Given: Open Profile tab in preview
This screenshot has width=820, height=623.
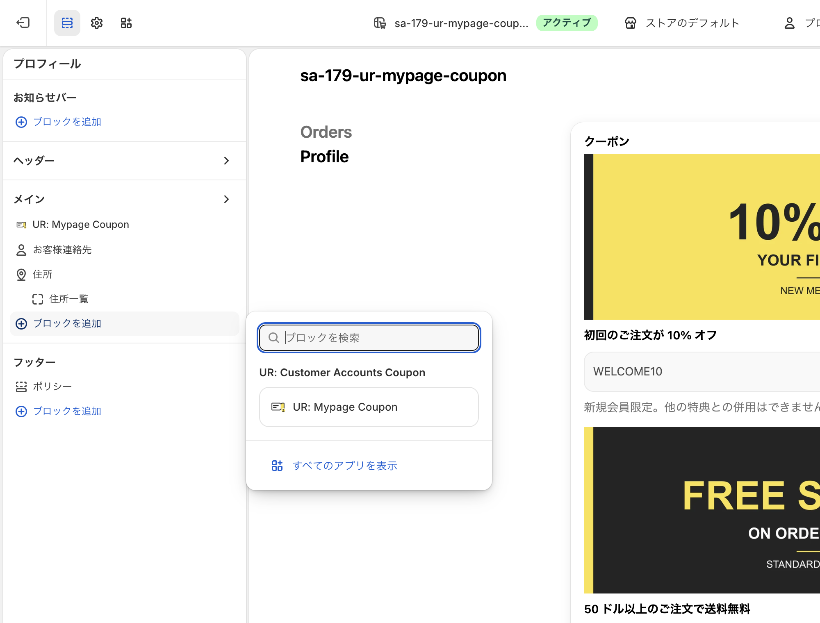Looking at the screenshot, I should click(x=324, y=157).
